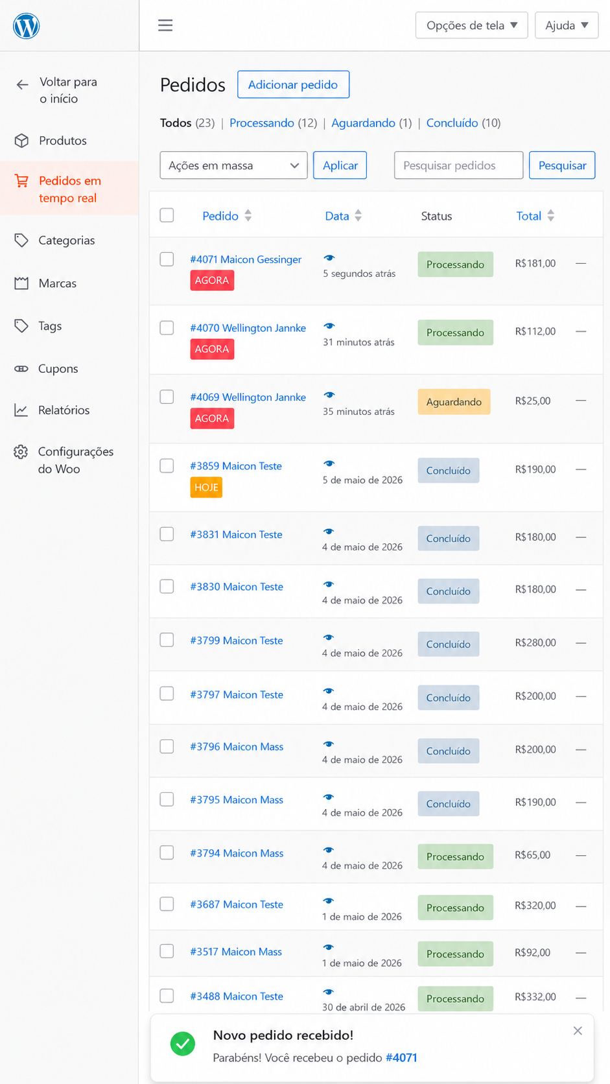Open Relatórios in the sidebar menu
Image resolution: width=610 pixels, height=1084 pixels.
pos(64,410)
